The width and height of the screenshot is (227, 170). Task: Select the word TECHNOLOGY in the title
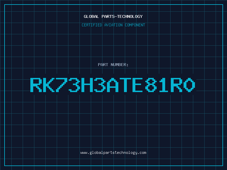click(130, 16)
